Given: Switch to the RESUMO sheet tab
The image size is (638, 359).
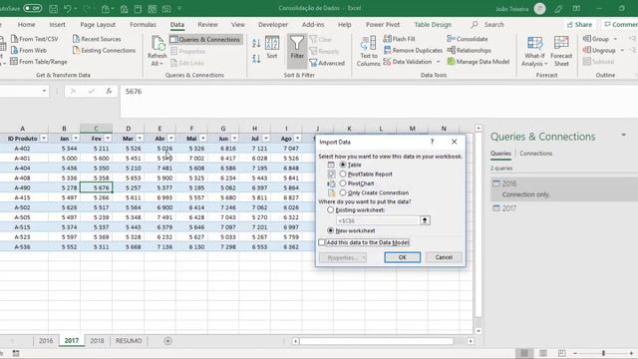Looking at the screenshot, I should coord(129,341).
